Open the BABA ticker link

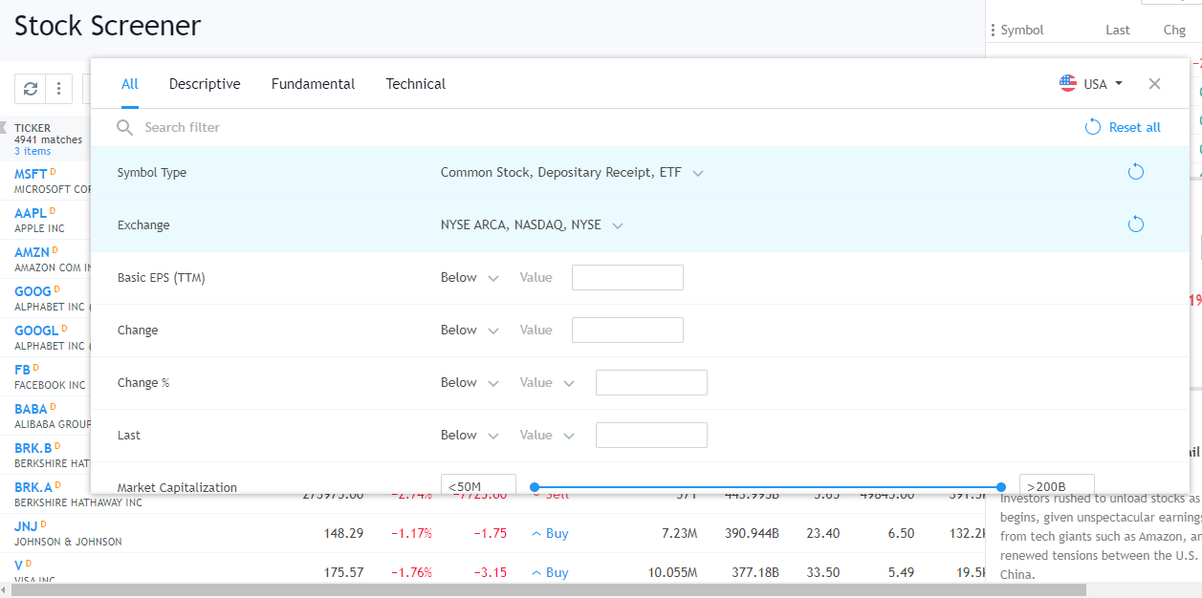point(31,409)
